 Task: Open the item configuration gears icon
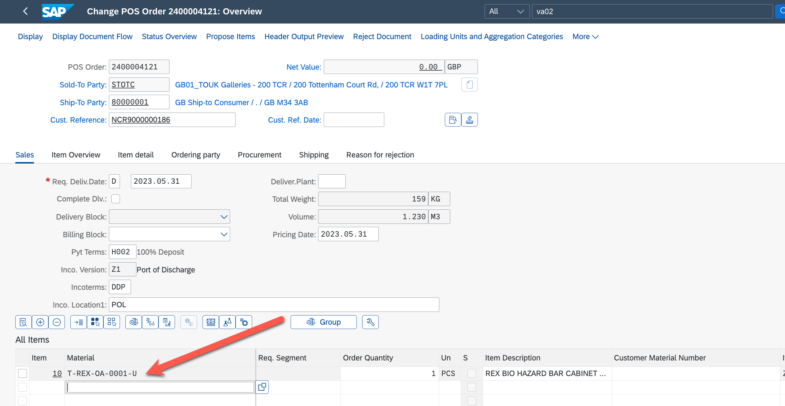[244, 322]
